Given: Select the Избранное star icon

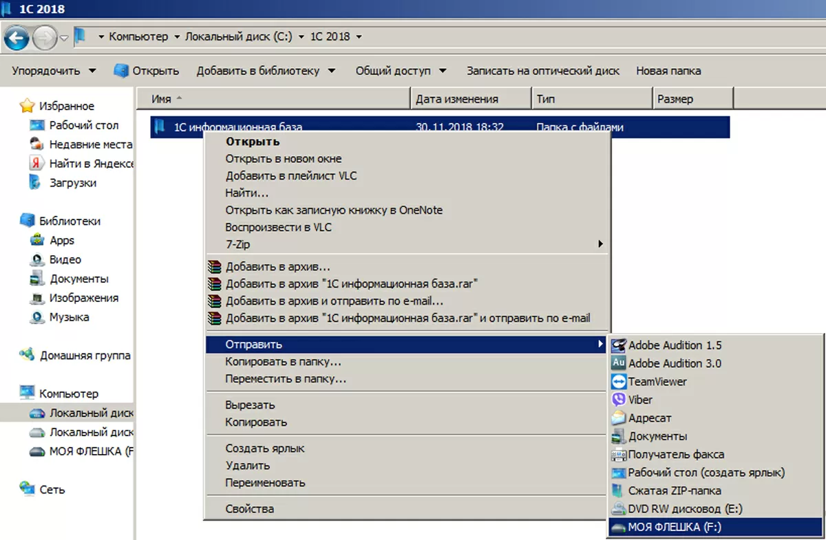Looking at the screenshot, I should pos(27,106).
